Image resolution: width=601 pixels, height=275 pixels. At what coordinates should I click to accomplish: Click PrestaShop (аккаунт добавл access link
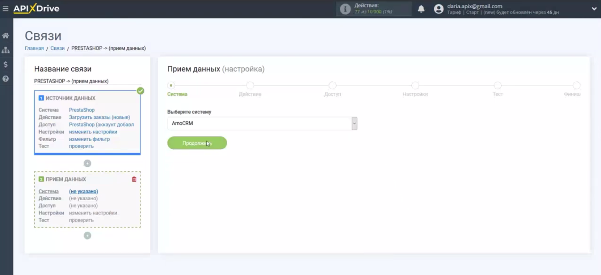[x=101, y=124]
